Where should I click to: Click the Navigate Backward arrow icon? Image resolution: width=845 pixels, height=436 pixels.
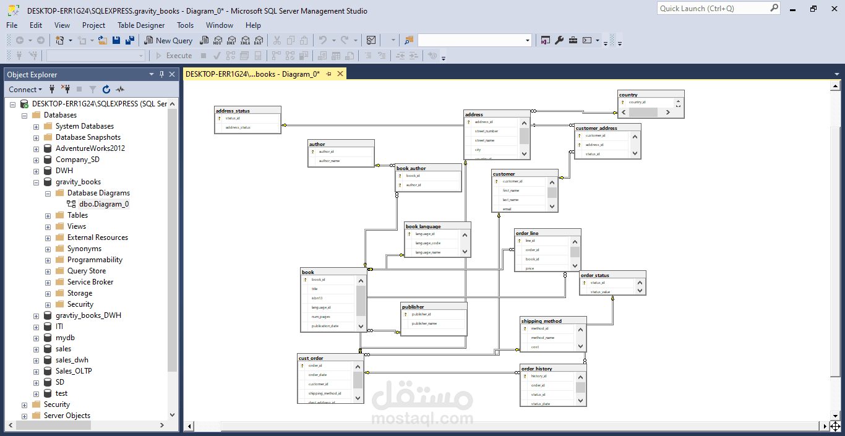20,40
